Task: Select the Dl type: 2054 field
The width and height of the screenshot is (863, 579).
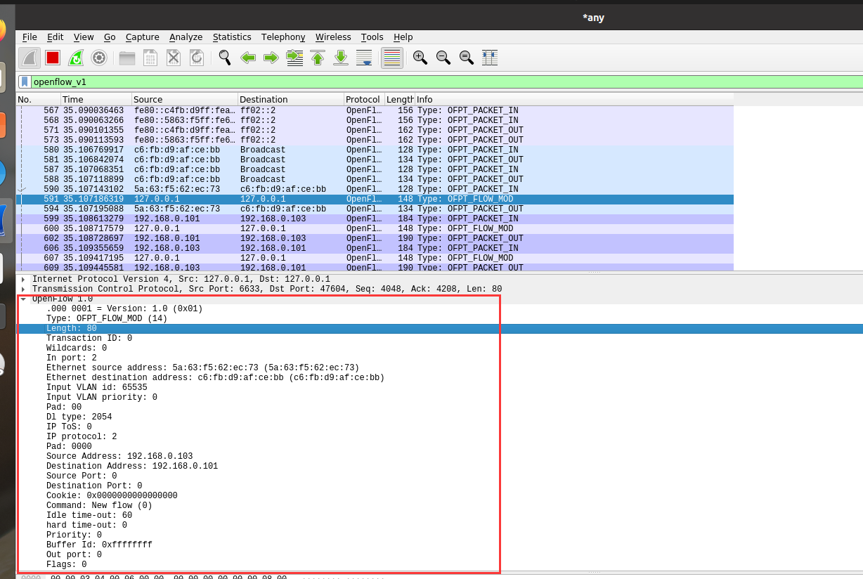Action: [x=79, y=417]
